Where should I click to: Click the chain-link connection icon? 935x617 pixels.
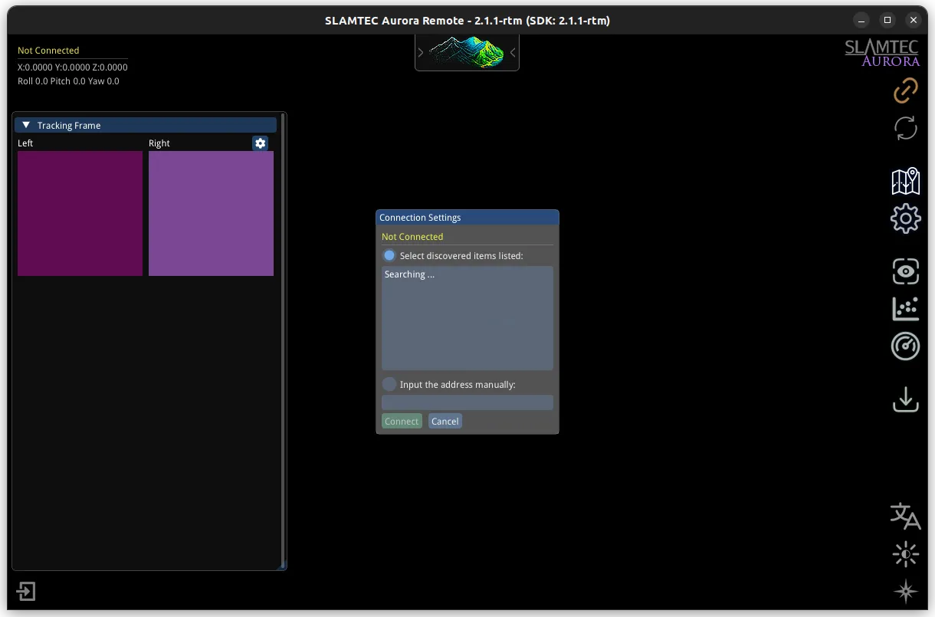tap(906, 90)
